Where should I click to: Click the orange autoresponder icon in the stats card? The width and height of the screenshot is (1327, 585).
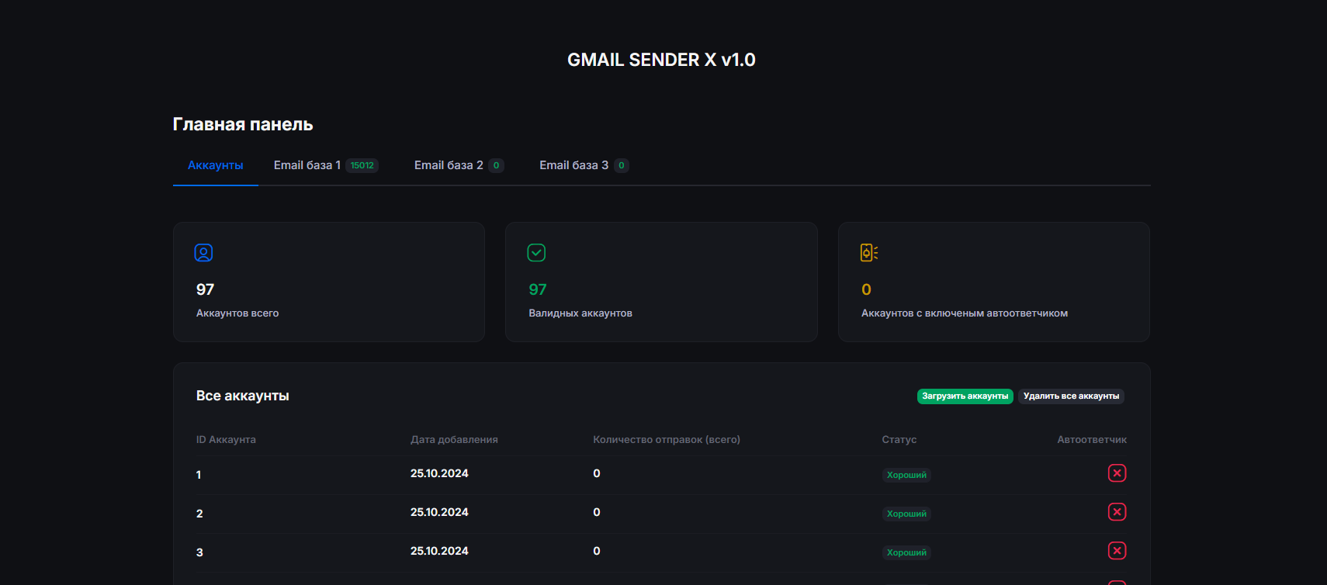tap(869, 253)
